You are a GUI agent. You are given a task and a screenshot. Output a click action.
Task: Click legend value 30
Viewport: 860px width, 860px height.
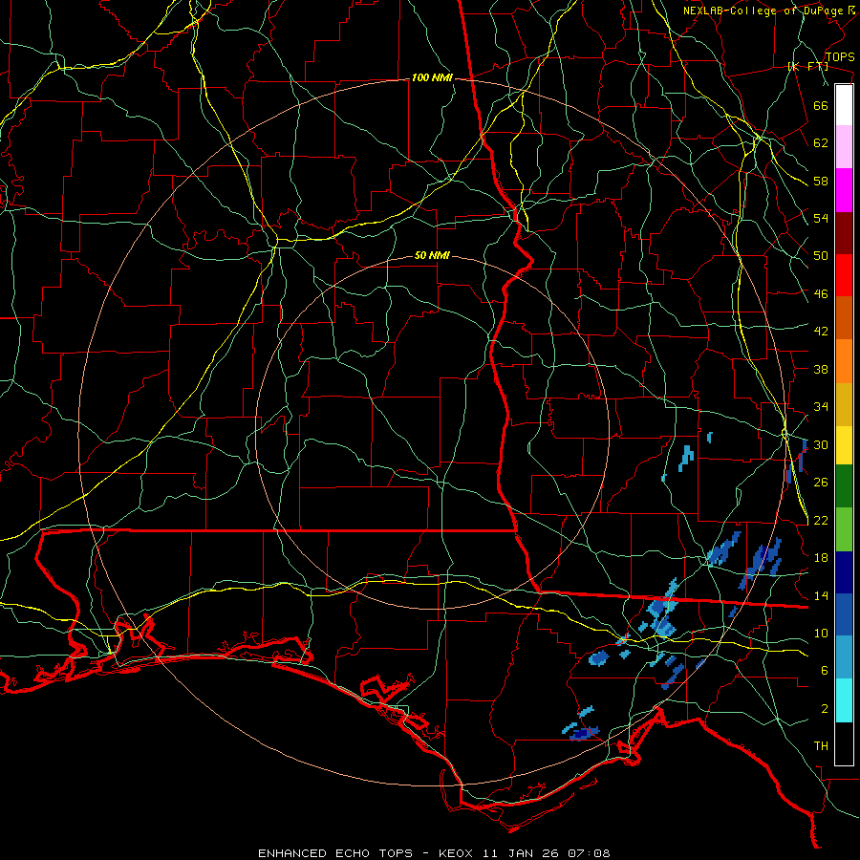[821, 444]
